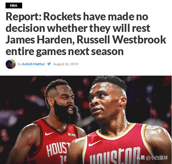172x164 pixels.
Task: Click the 'by' label before author name
Action: (19, 64)
